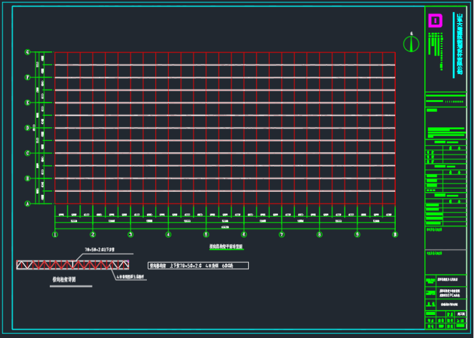The width and height of the screenshot is (474, 338).
Task: Click row axis bubble C
Action: 27,153
